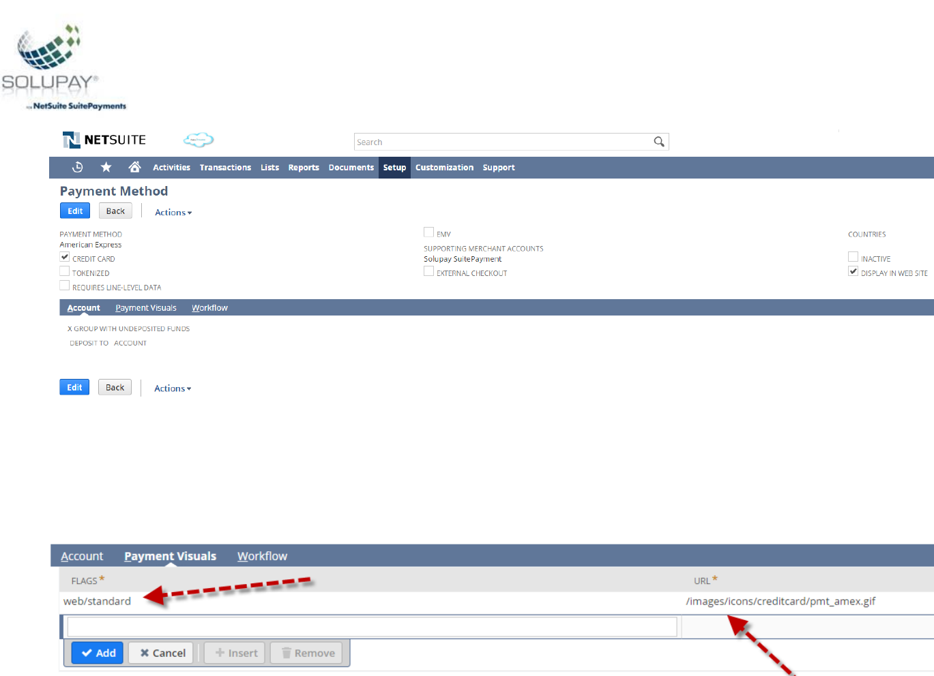Expand the upper Actions dropdown
This screenshot has height=676, width=934.
(x=173, y=213)
